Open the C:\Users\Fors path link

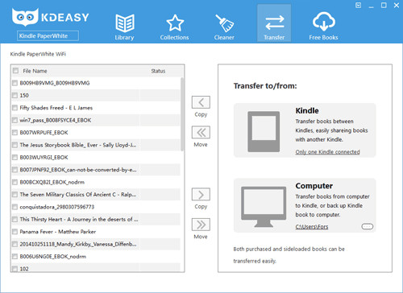point(312,227)
